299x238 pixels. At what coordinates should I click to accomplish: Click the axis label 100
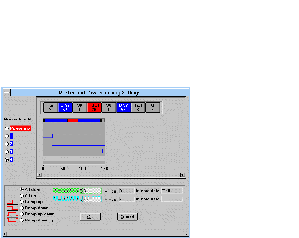[82, 169]
